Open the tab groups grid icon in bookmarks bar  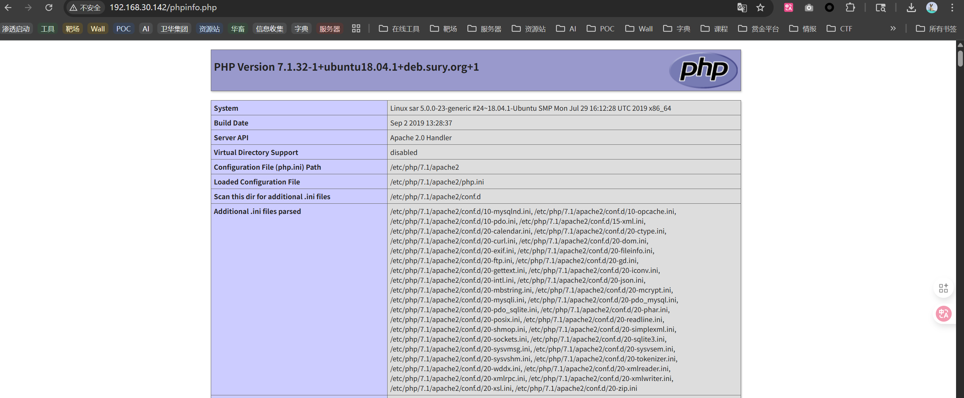coord(356,29)
